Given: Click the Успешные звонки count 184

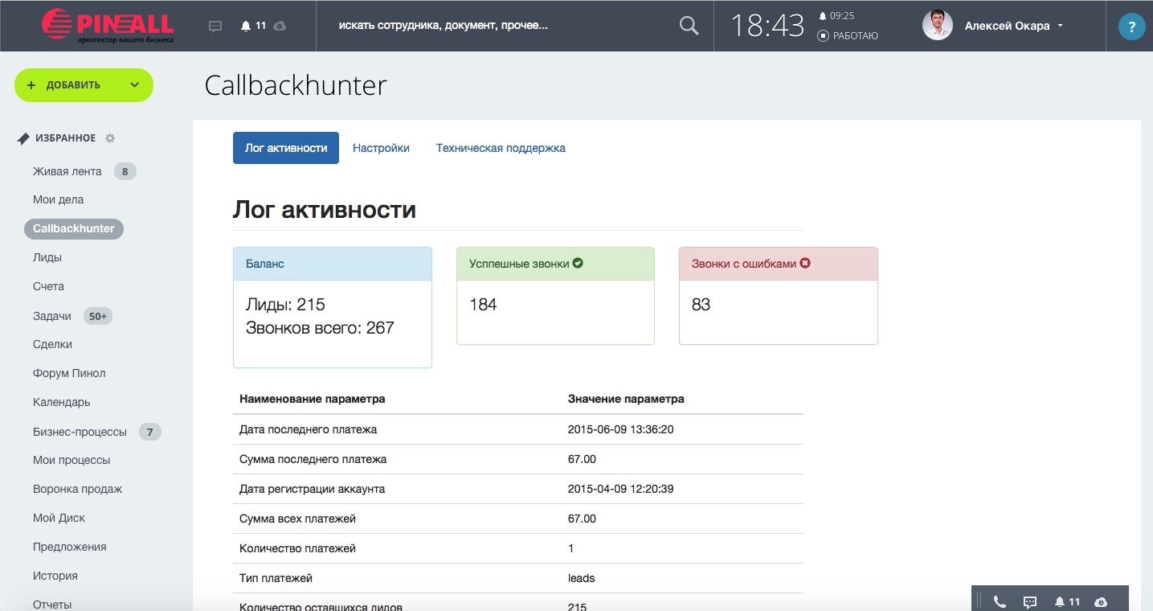Looking at the screenshot, I should click(x=483, y=305).
